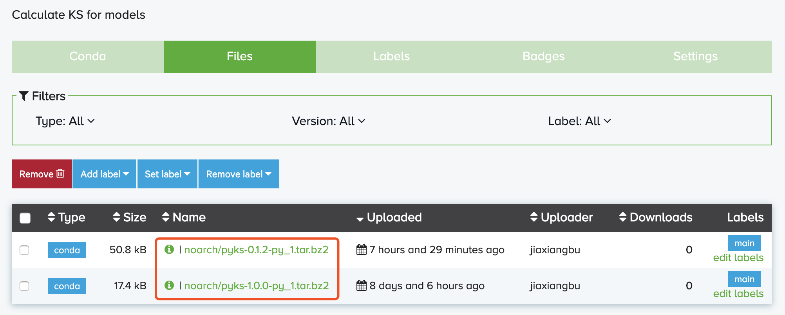Click edit labels for pyks-0.1.2 row

(738, 258)
